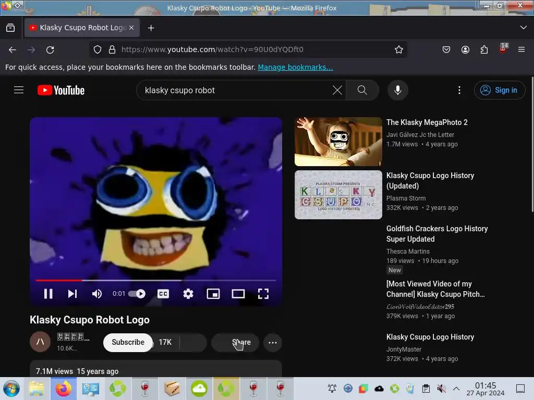Open a new tab
Screen dimensions: 534x400
click(151, 28)
